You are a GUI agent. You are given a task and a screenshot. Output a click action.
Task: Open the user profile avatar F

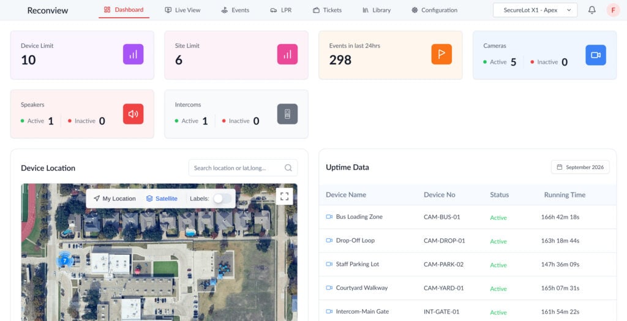[613, 10]
